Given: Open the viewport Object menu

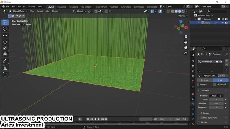Looking at the screenshot, I should [x=55, y=11].
